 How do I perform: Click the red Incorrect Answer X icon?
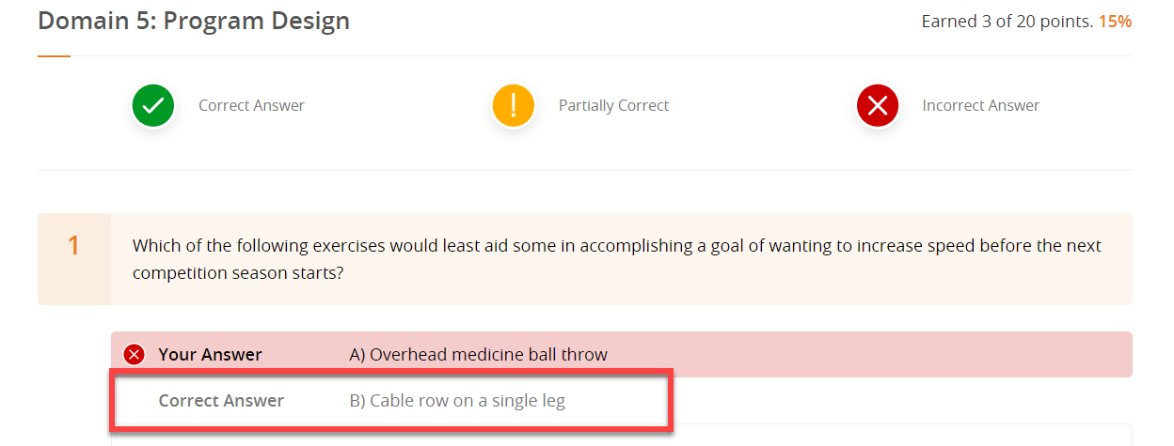(x=878, y=105)
